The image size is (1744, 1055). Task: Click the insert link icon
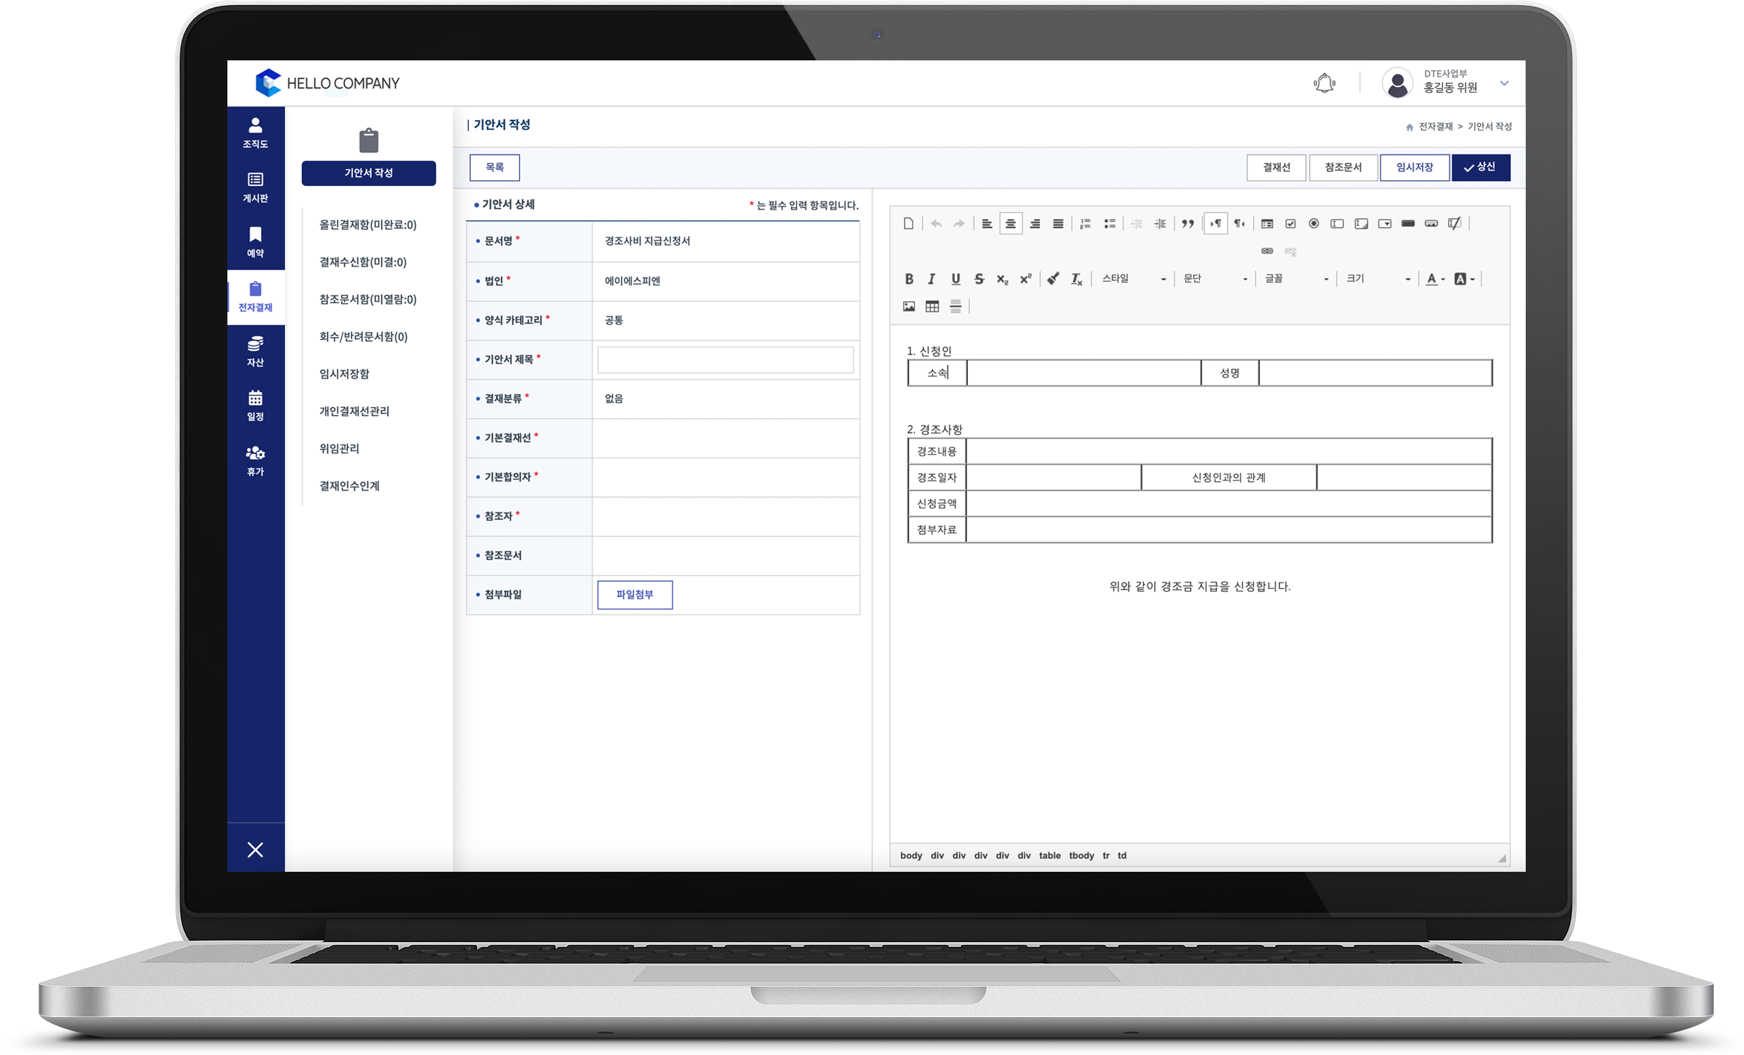pyautogui.click(x=1267, y=251)
